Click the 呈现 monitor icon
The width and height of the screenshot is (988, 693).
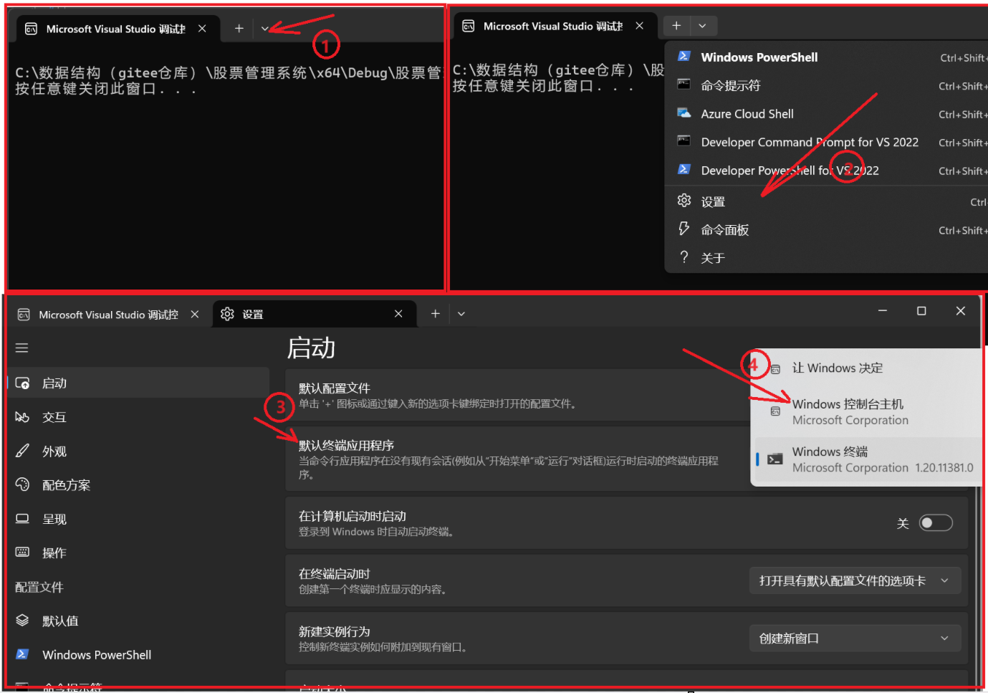(22, 518)
